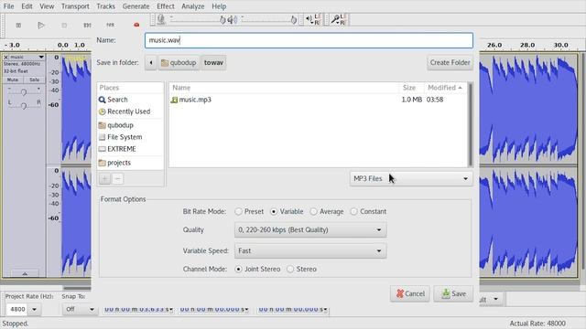Adjust the output playback volume slider knob
Viewport: 586px width, 329px height.
coord(294,20)
